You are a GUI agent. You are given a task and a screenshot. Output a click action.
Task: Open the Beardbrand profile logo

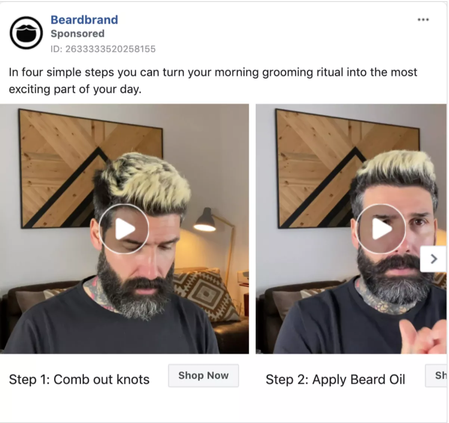click(26, 33)
